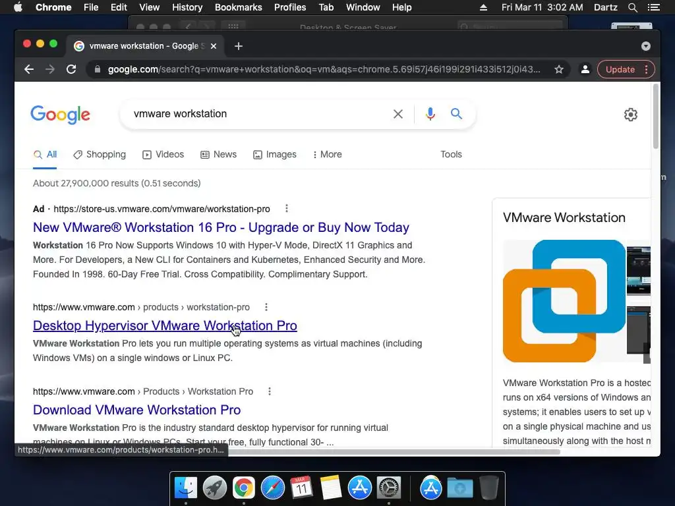The image size is (675, 506).
Task: Open the Downloads folder in Dock
Action: [459, 488]
